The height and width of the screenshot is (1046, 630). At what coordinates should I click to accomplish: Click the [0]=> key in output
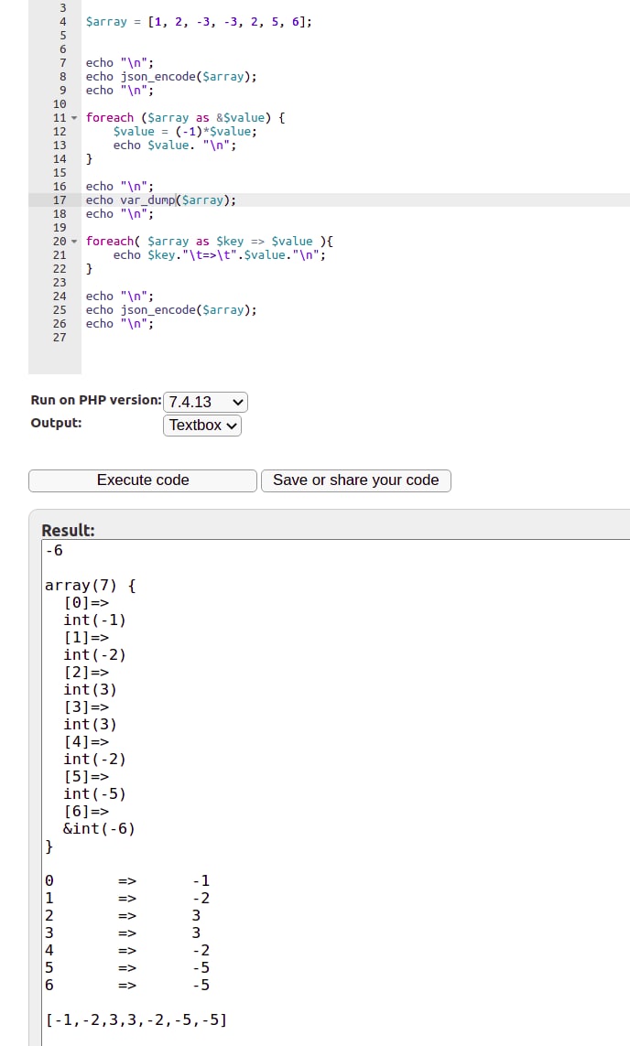[86, 603]
